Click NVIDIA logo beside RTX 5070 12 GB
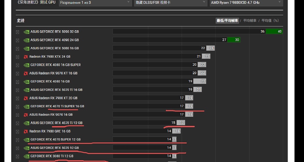 26,148
